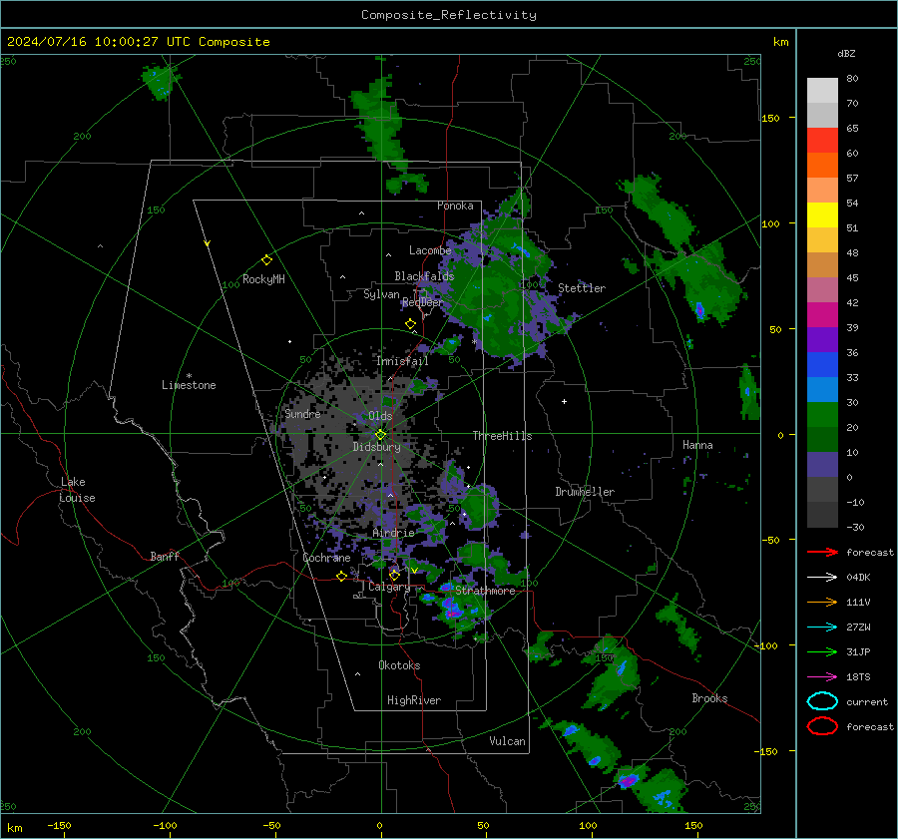Click the red forecast arrow in legend
Image resolution: width=898 pixels, height=839 pixels.
[x=822, y=552]
